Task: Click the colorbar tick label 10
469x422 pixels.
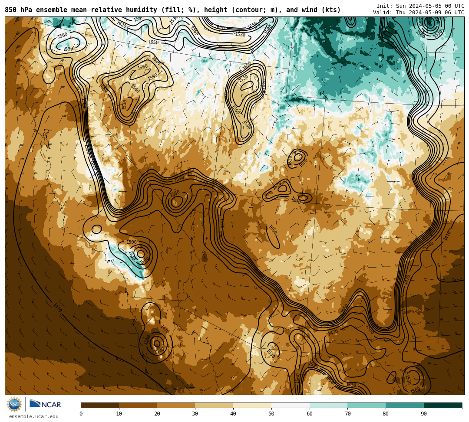Action: pyautogui.click(x=119, y=414)
